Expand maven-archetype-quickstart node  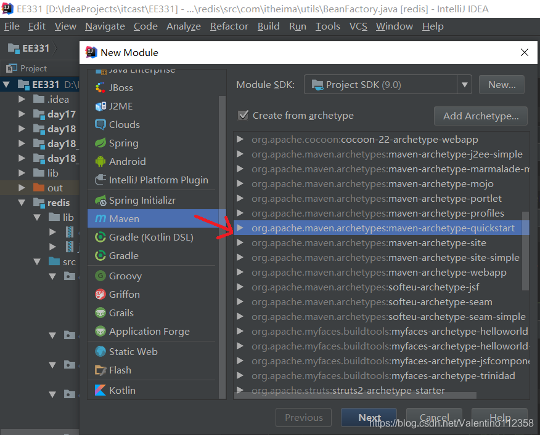240,228
